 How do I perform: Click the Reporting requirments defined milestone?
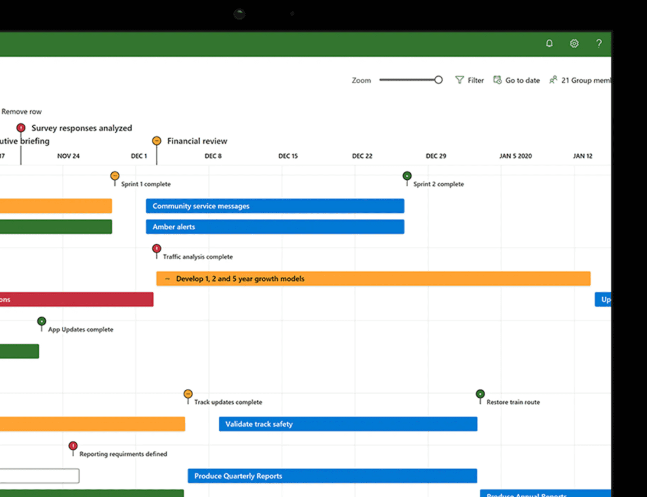point(73,446)
